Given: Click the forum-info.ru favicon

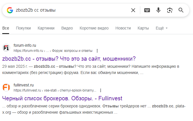Looking at the screenshot, I should 6,48.
